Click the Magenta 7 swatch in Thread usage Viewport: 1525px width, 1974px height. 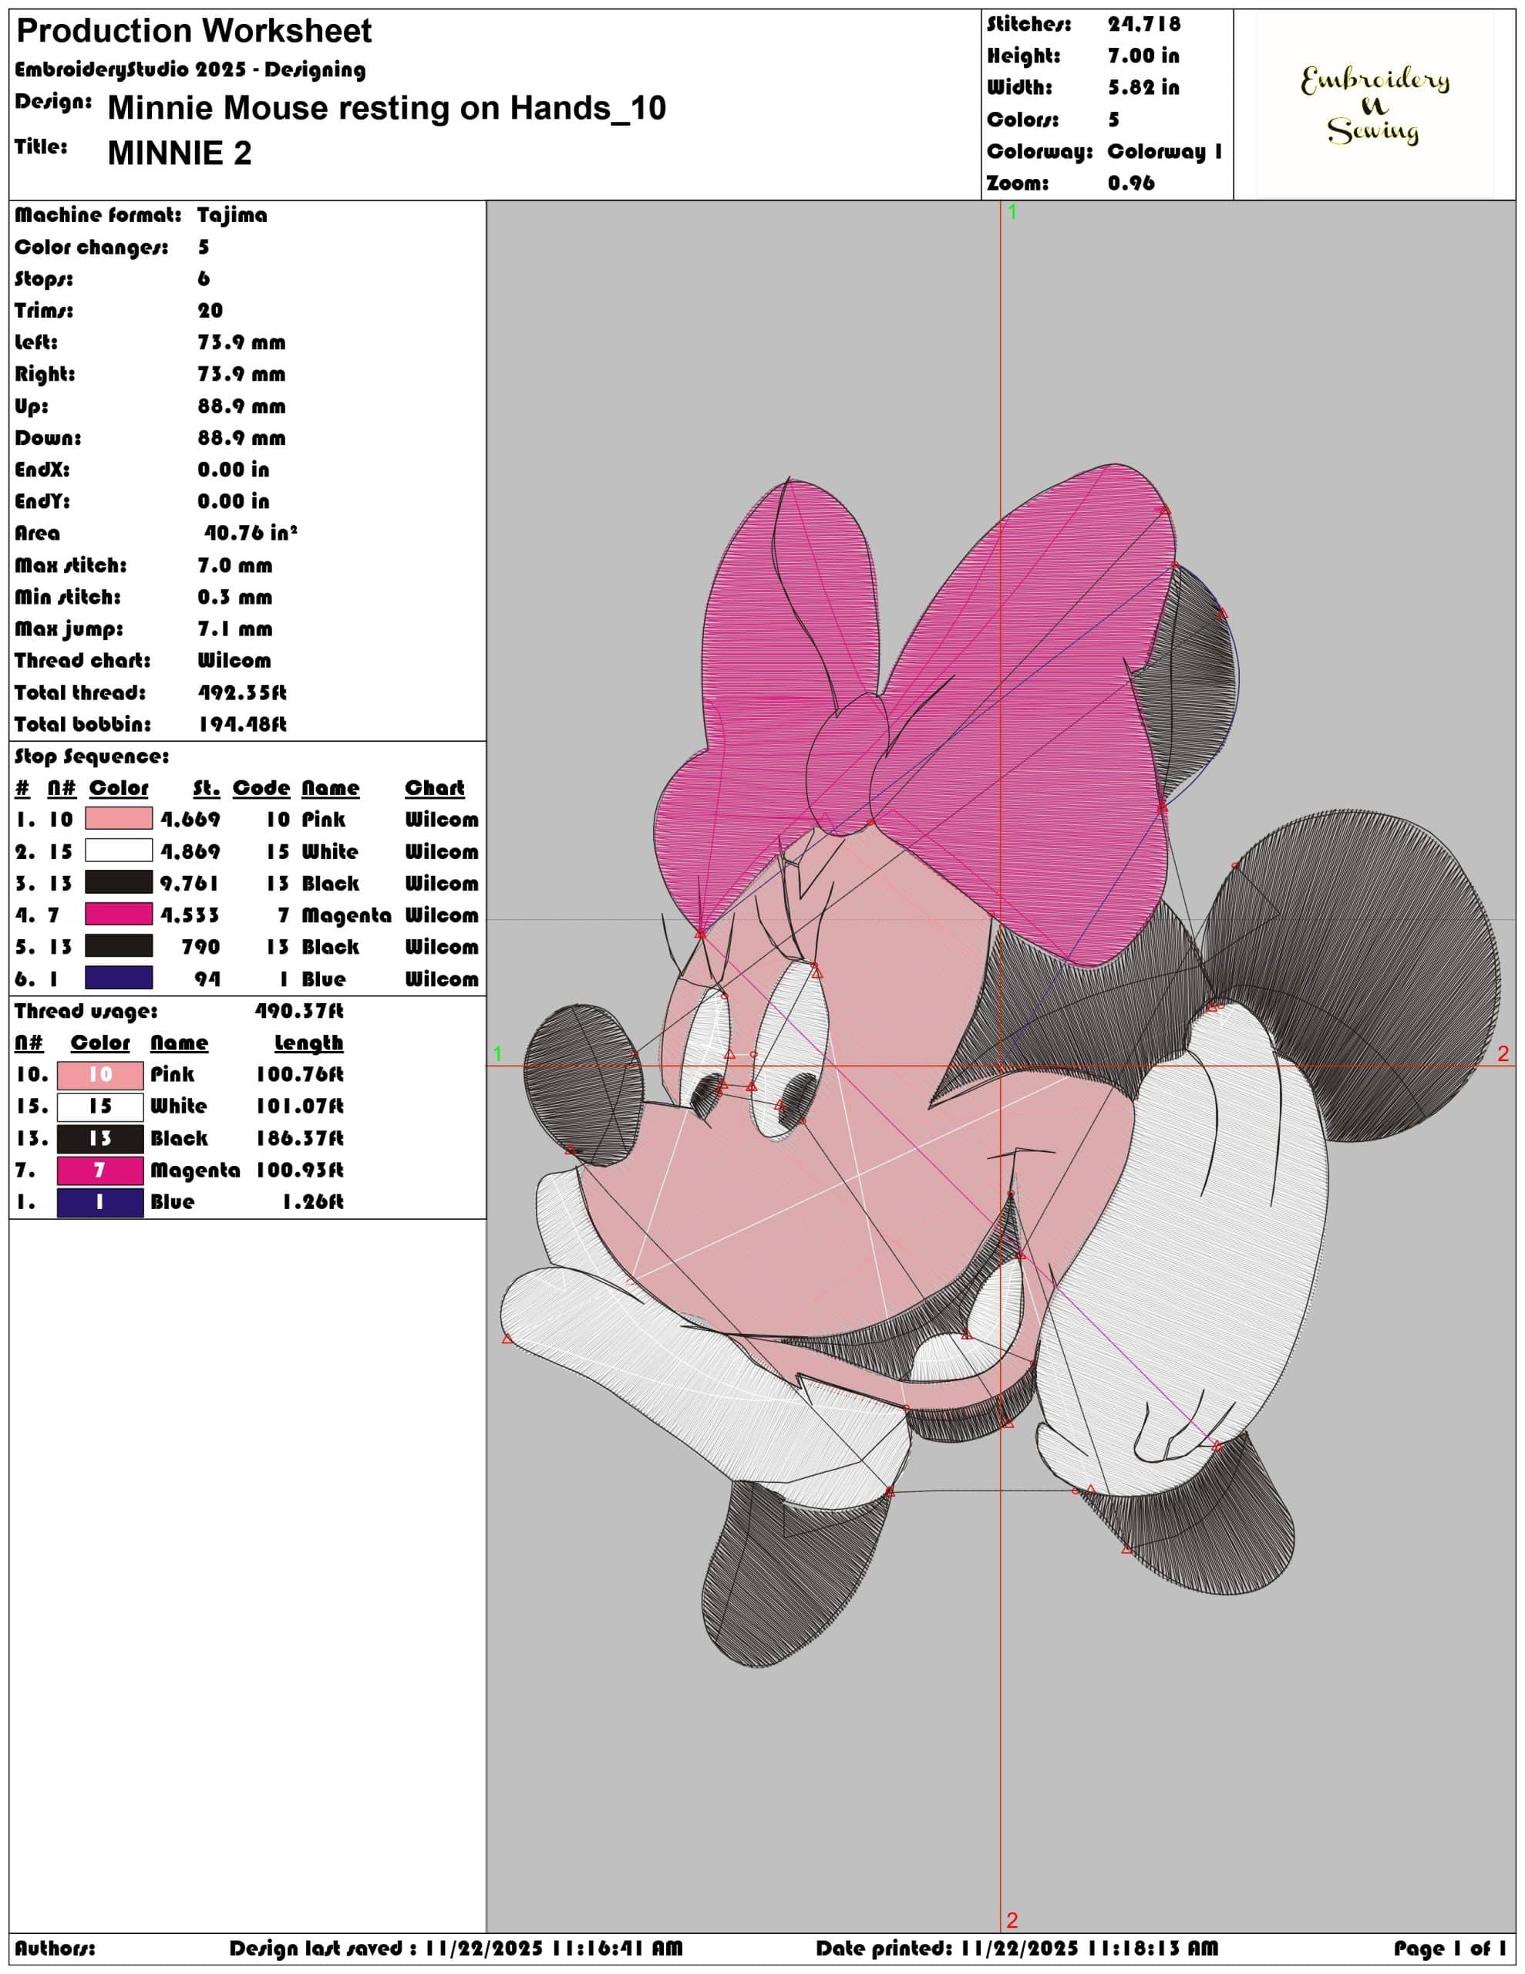(100, 1171)
